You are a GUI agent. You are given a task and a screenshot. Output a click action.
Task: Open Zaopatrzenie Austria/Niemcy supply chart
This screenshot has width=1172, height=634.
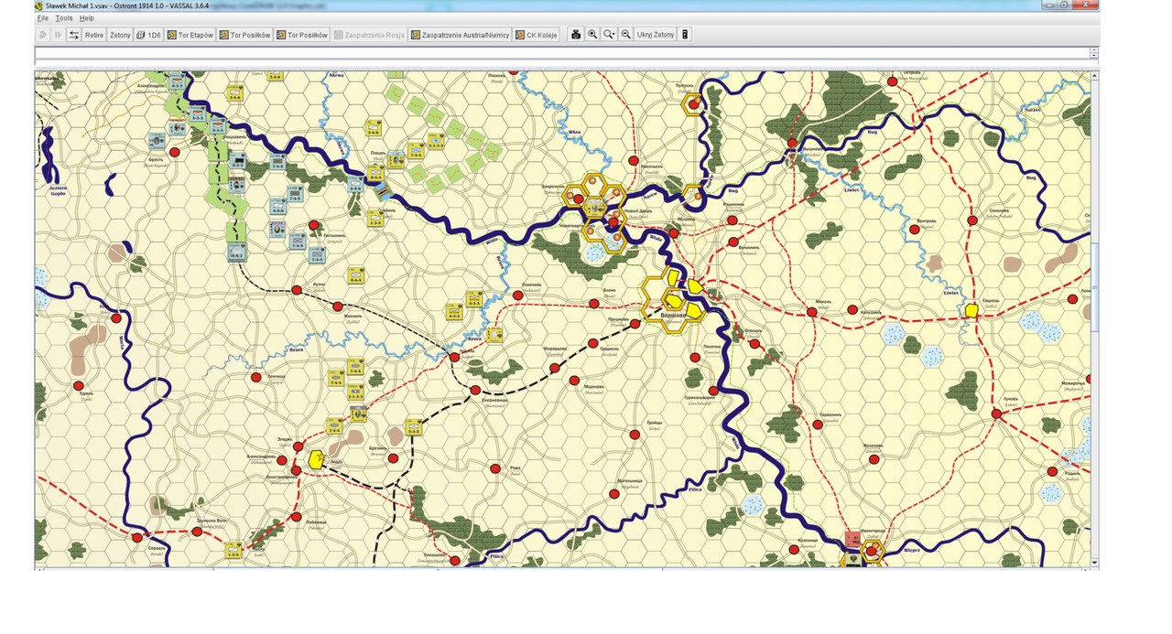click(x=461, y=35)
